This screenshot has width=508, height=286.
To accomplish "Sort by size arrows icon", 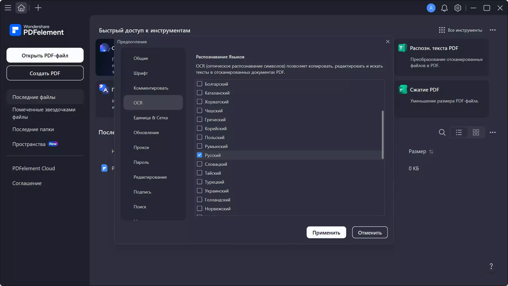I will point(431,151).
